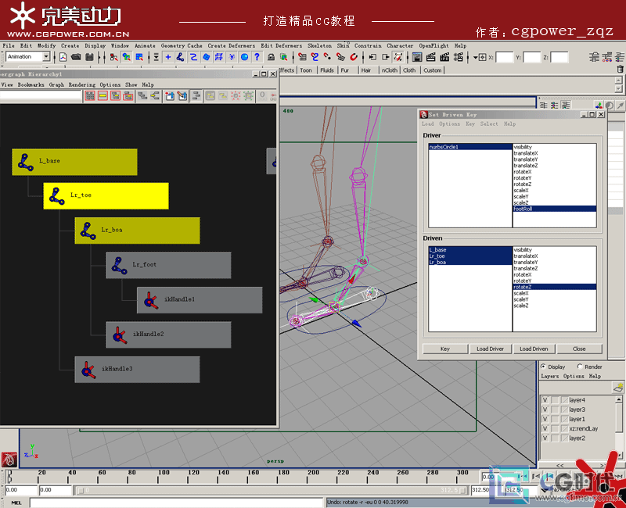Click the Make Live magnet icon
626x508 pixels.
click(354, 57)
